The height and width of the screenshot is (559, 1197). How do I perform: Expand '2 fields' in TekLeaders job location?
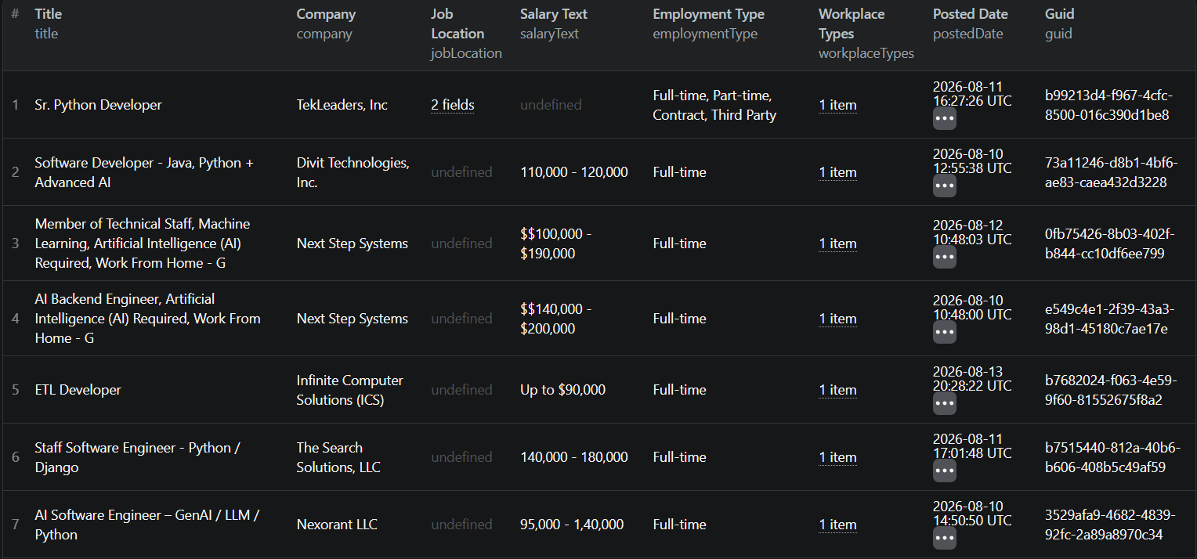tap(453, 105)
